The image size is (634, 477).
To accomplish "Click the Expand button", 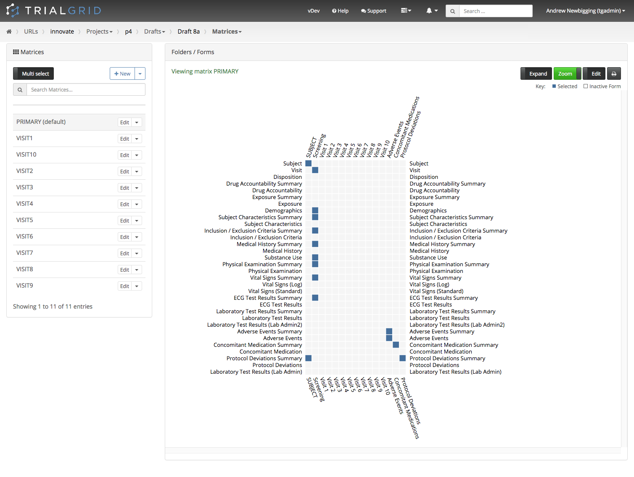I will point(536,73).
